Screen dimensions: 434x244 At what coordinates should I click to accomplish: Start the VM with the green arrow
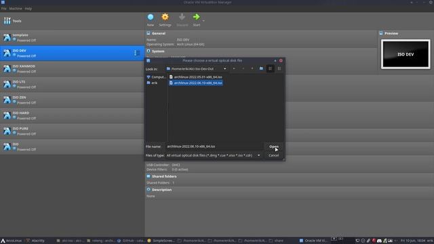click(196, 17)
